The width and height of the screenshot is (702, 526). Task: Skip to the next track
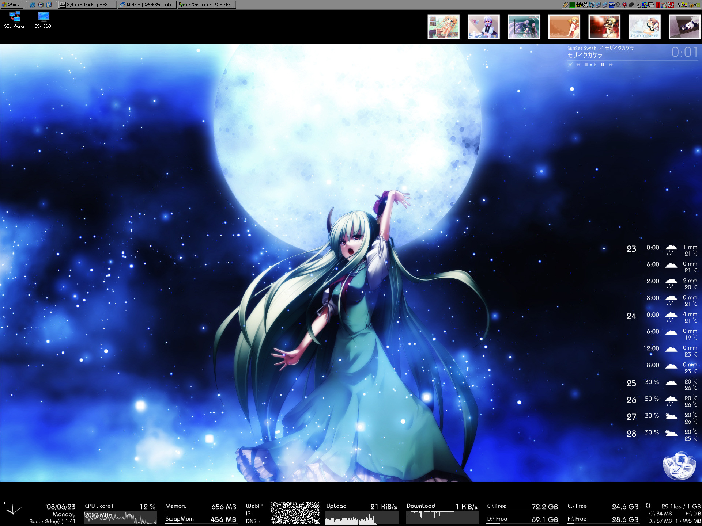(611, 65)
